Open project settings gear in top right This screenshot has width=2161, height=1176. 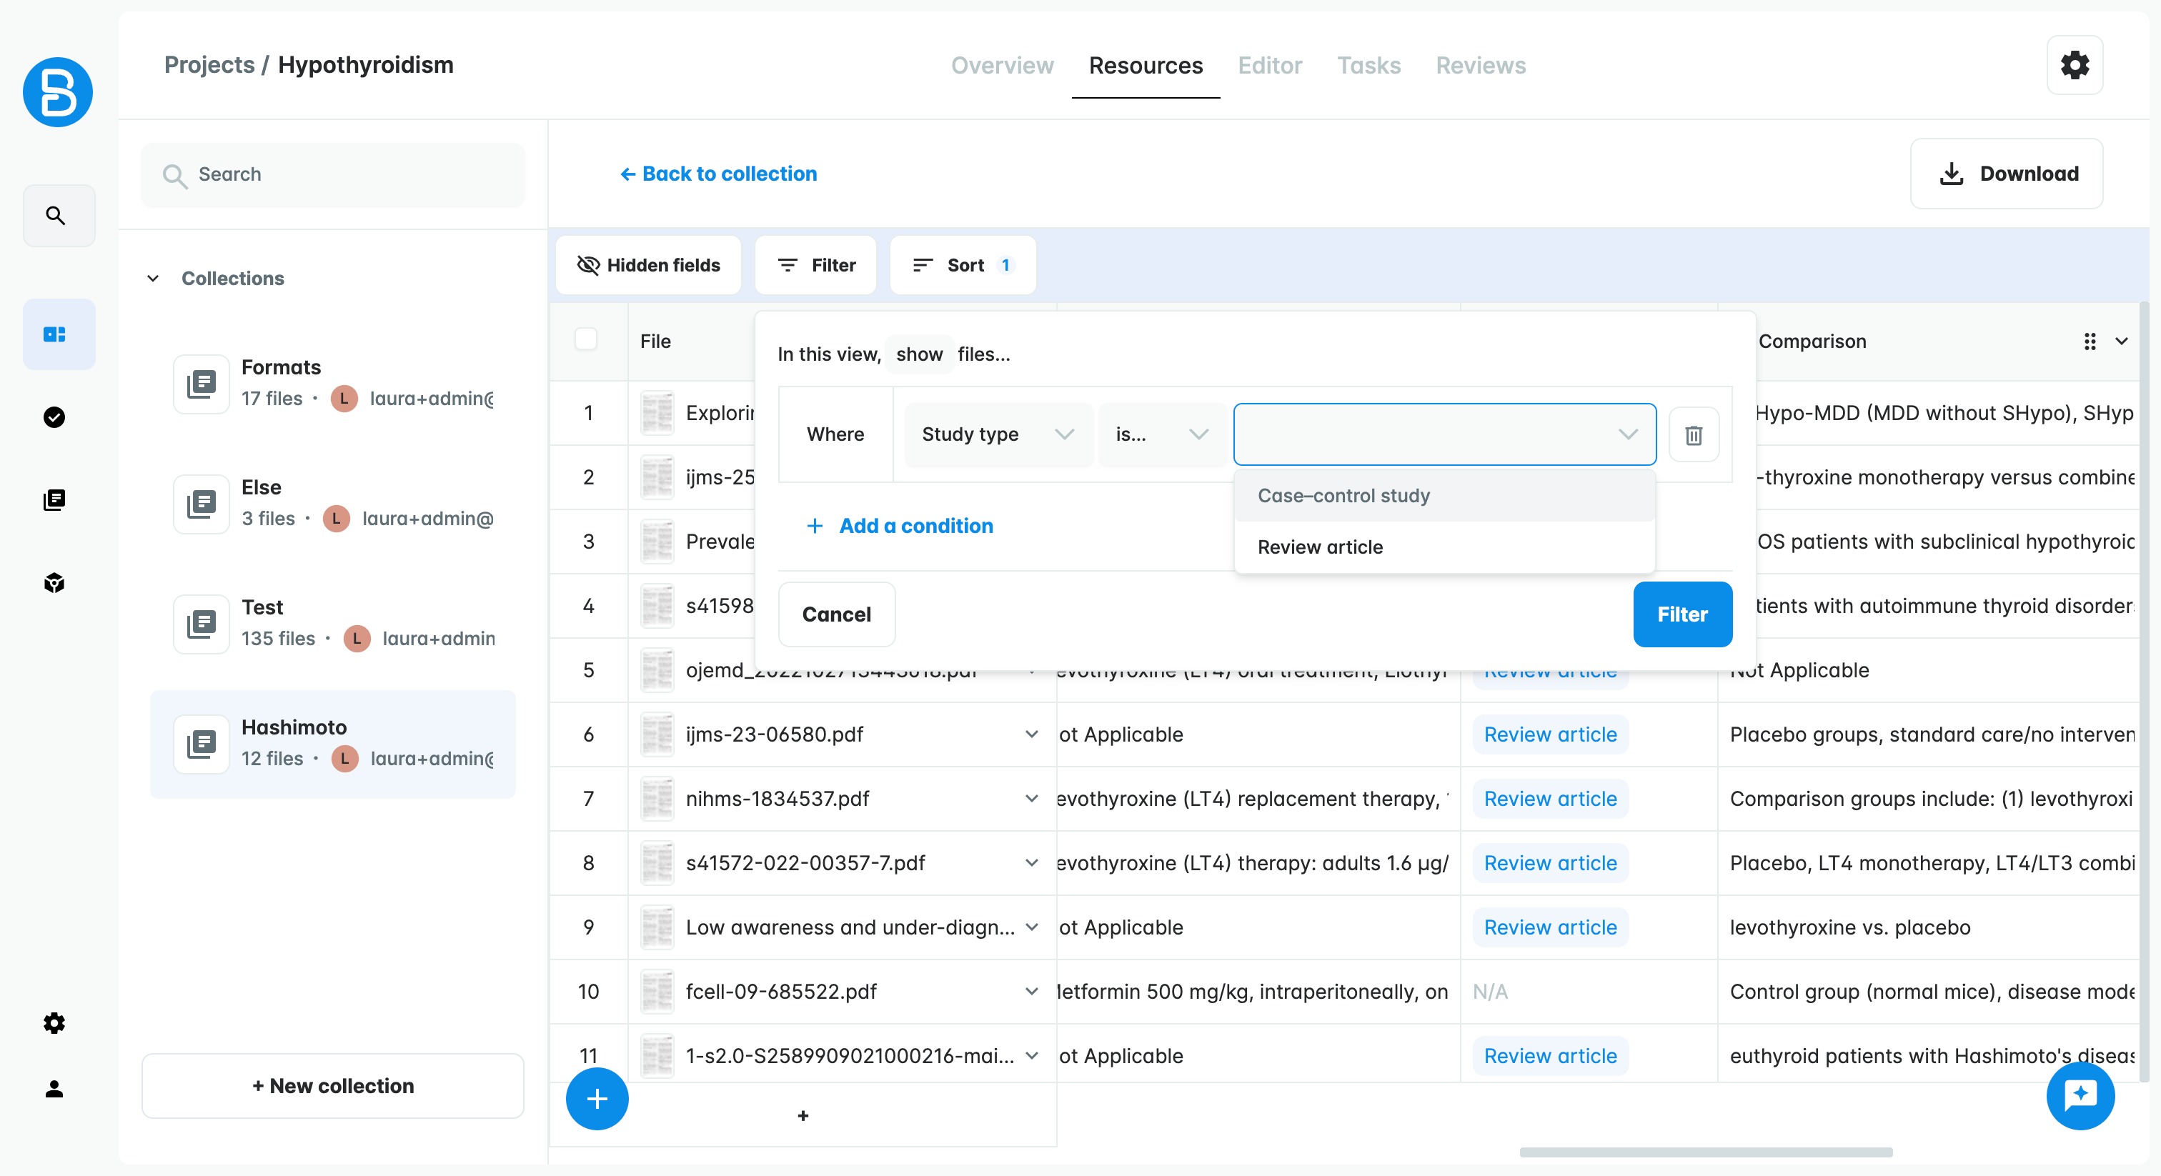2074,64
